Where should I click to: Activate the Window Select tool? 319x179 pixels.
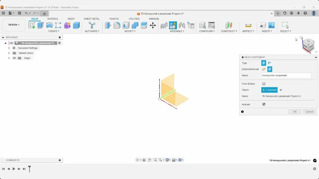[285, 25]
